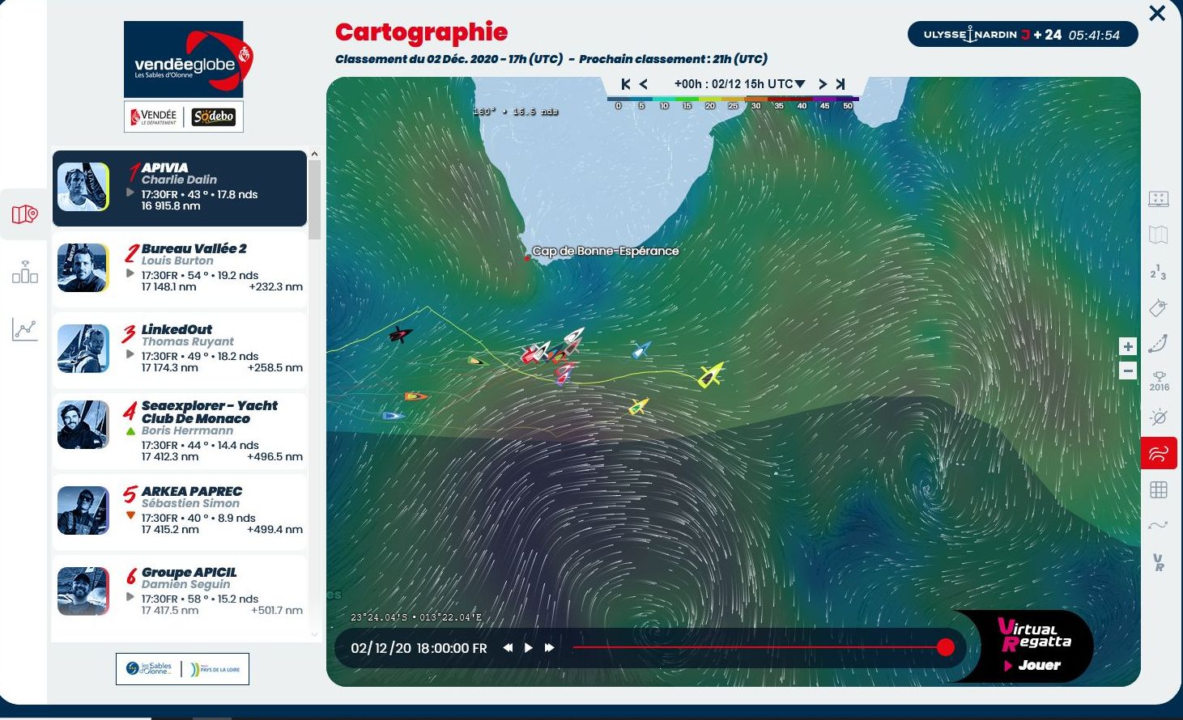
Task: Click the wind speed color scale legend
Action: (733, 102)
